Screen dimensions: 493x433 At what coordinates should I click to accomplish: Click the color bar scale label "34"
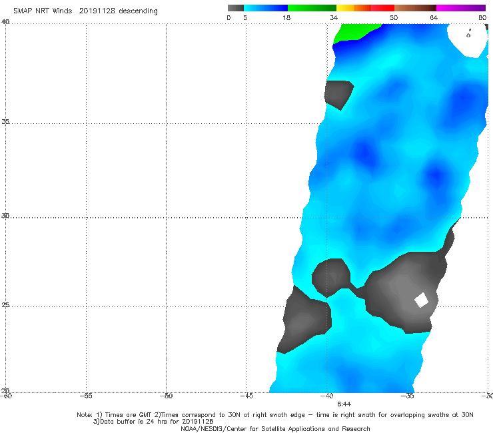(x=334, y=17)
